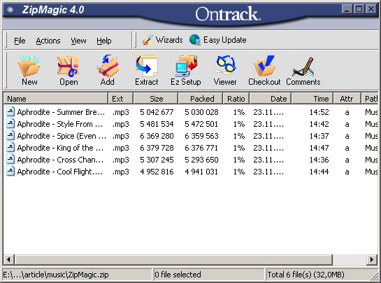Close the ZipMagic window
381x283 pixels.
click(x=371, y=9)
